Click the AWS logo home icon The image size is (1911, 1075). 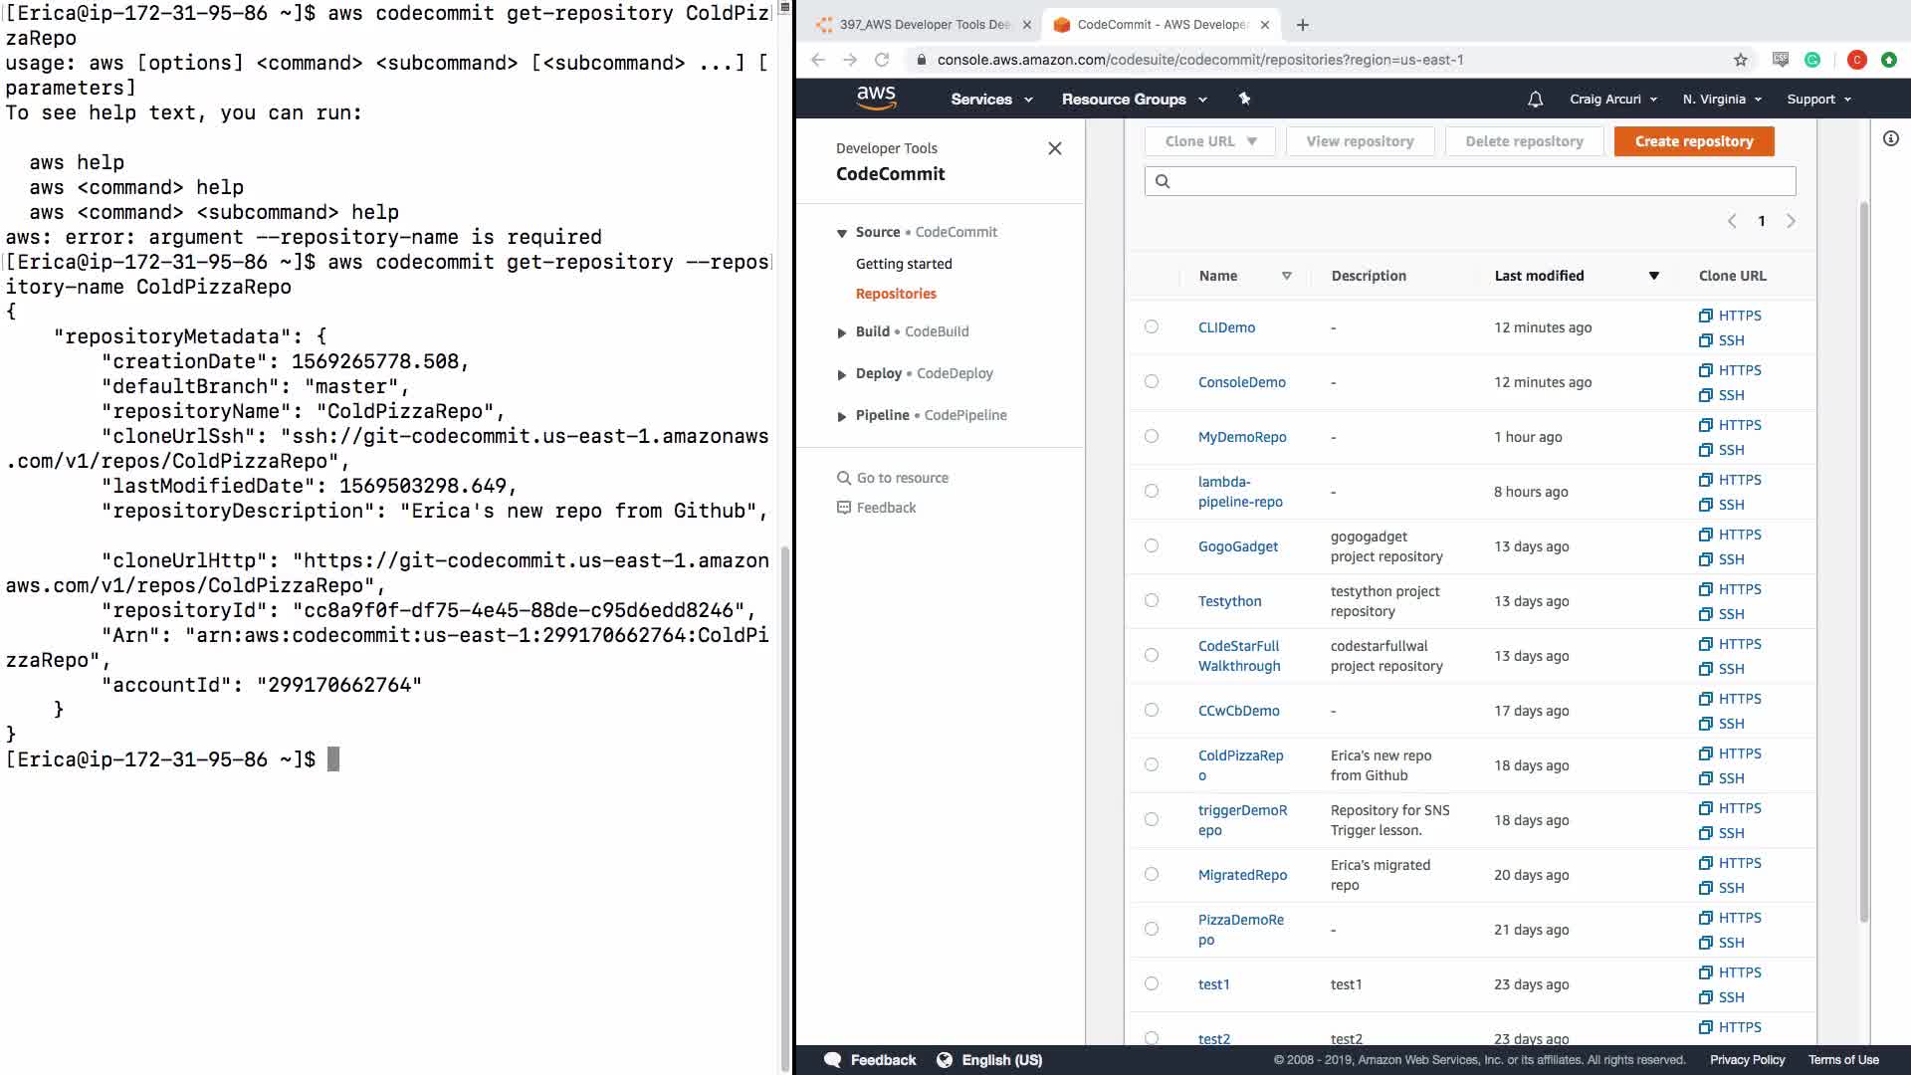pyautogui.click(x=876, y=98)
